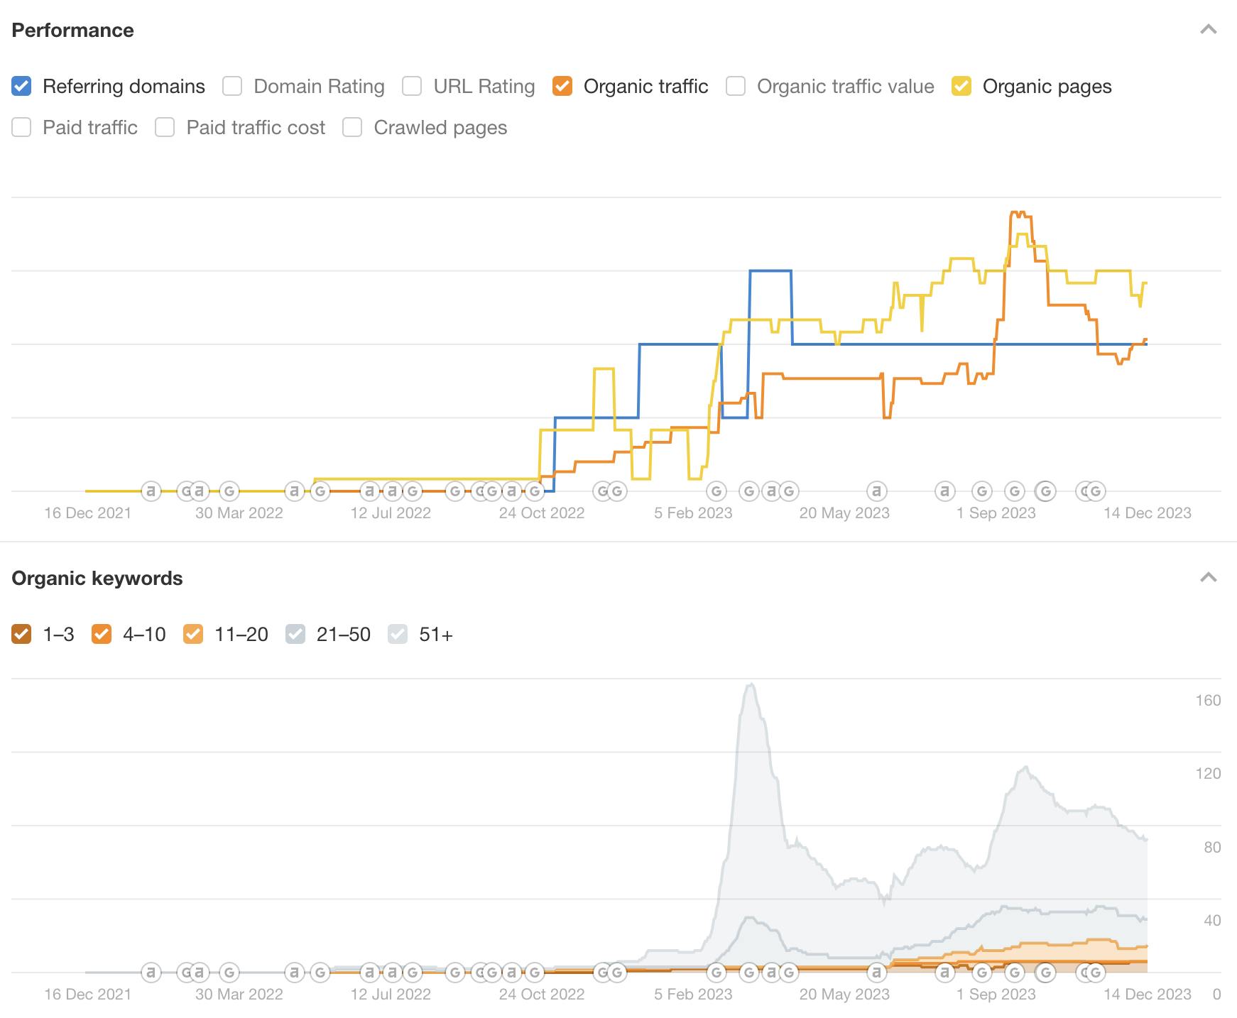This screenshot has width=1237, height=1018.
Task: Click 1 Sep 2023 label under keywords chart
Action: [996, 995]
